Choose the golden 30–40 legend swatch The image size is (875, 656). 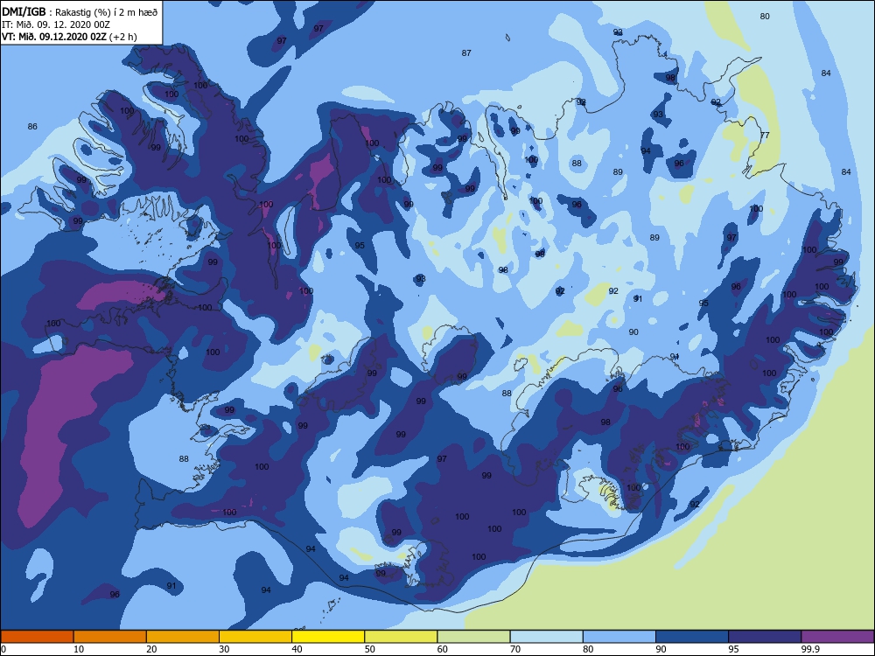coord(255,637)
